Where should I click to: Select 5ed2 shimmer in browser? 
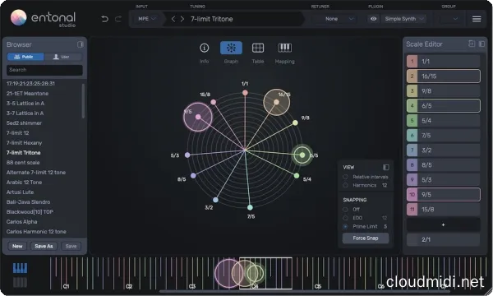(x=24, y=123)
